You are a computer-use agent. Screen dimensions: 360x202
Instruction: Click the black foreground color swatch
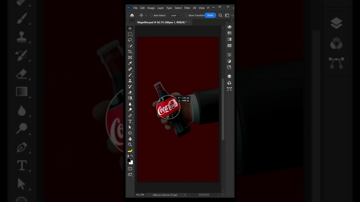pyautogui.click(x=129, y=160)
